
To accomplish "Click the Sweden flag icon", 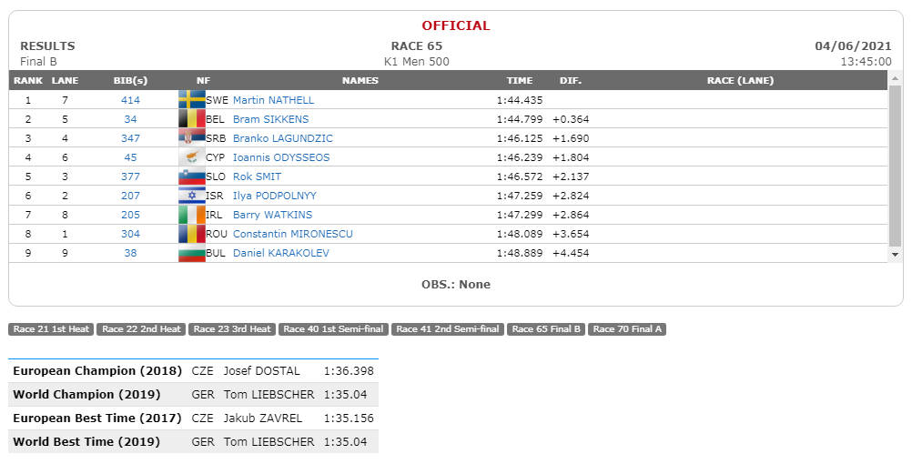I will 192,100.
